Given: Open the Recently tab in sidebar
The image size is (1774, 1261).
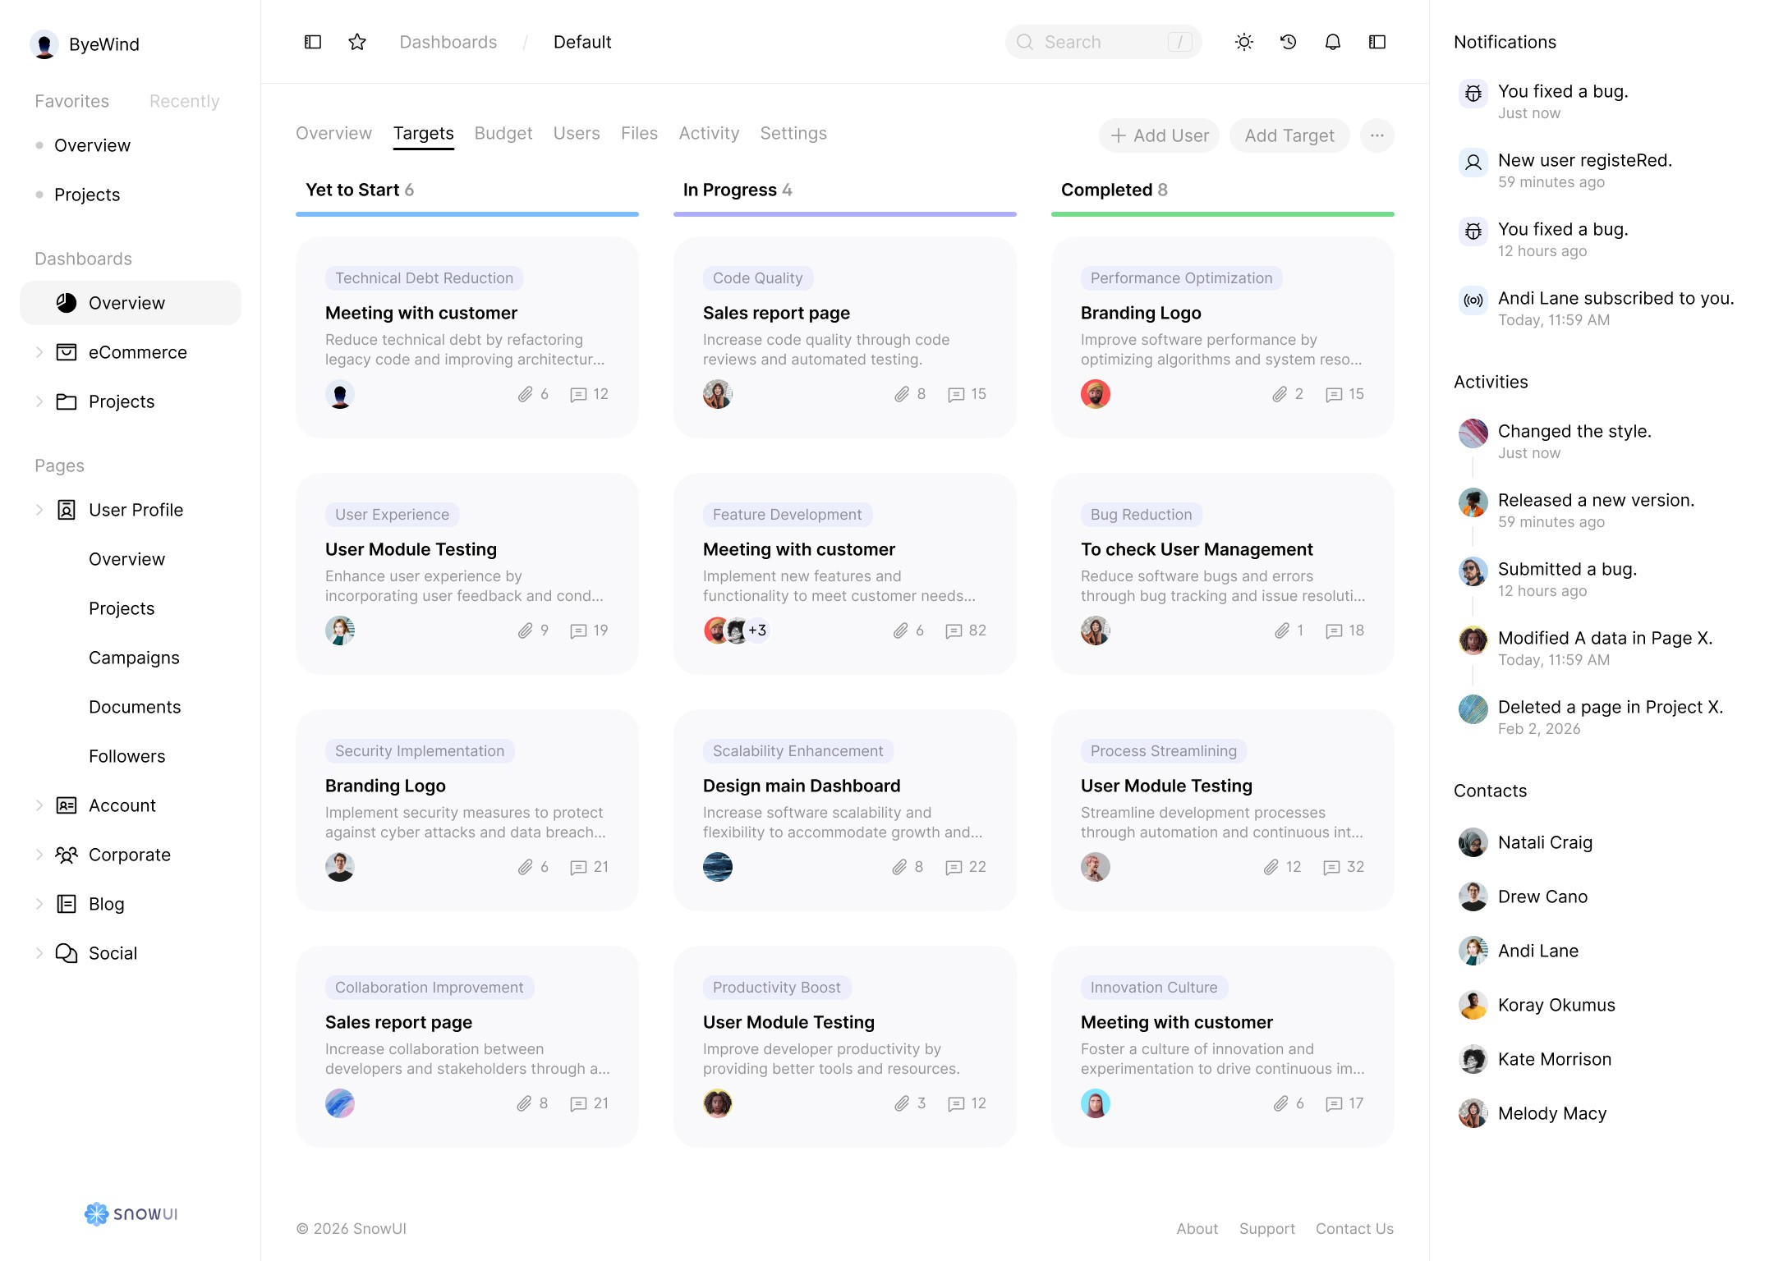Looking at the screenshot, I should point(184,101).
